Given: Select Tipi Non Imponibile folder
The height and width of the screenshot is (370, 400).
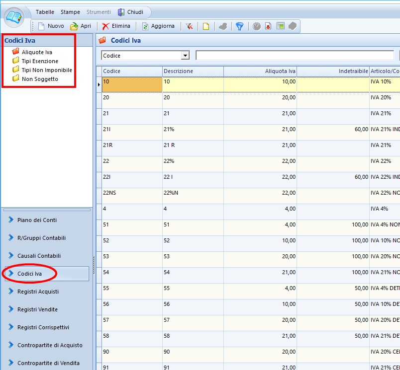Looking at the screenshot, I should [47, 70].
